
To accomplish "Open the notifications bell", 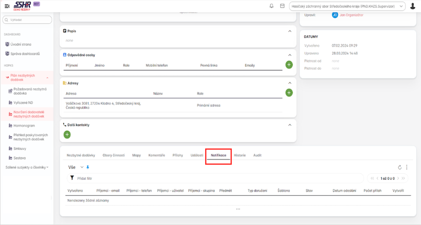I will [x=271, y=6].
